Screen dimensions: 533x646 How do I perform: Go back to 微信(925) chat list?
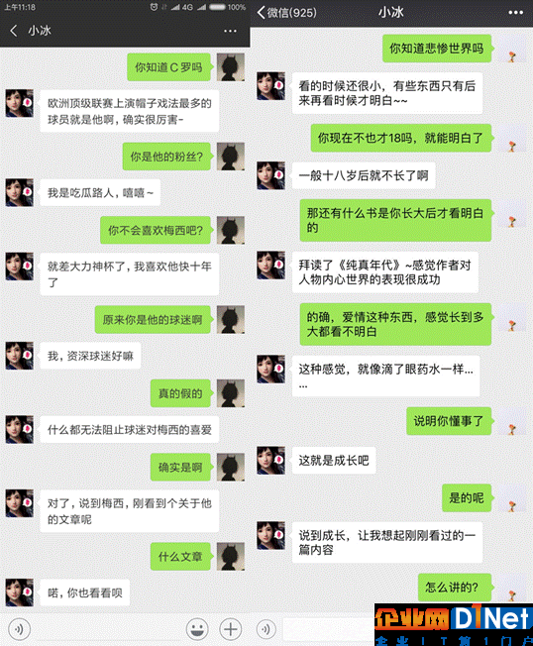point(287,12)
